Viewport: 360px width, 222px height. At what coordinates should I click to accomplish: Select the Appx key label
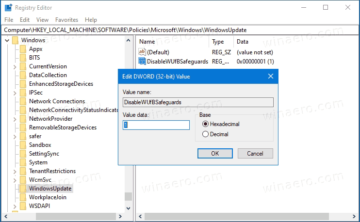pyautogui.click(x=35, y=49)
